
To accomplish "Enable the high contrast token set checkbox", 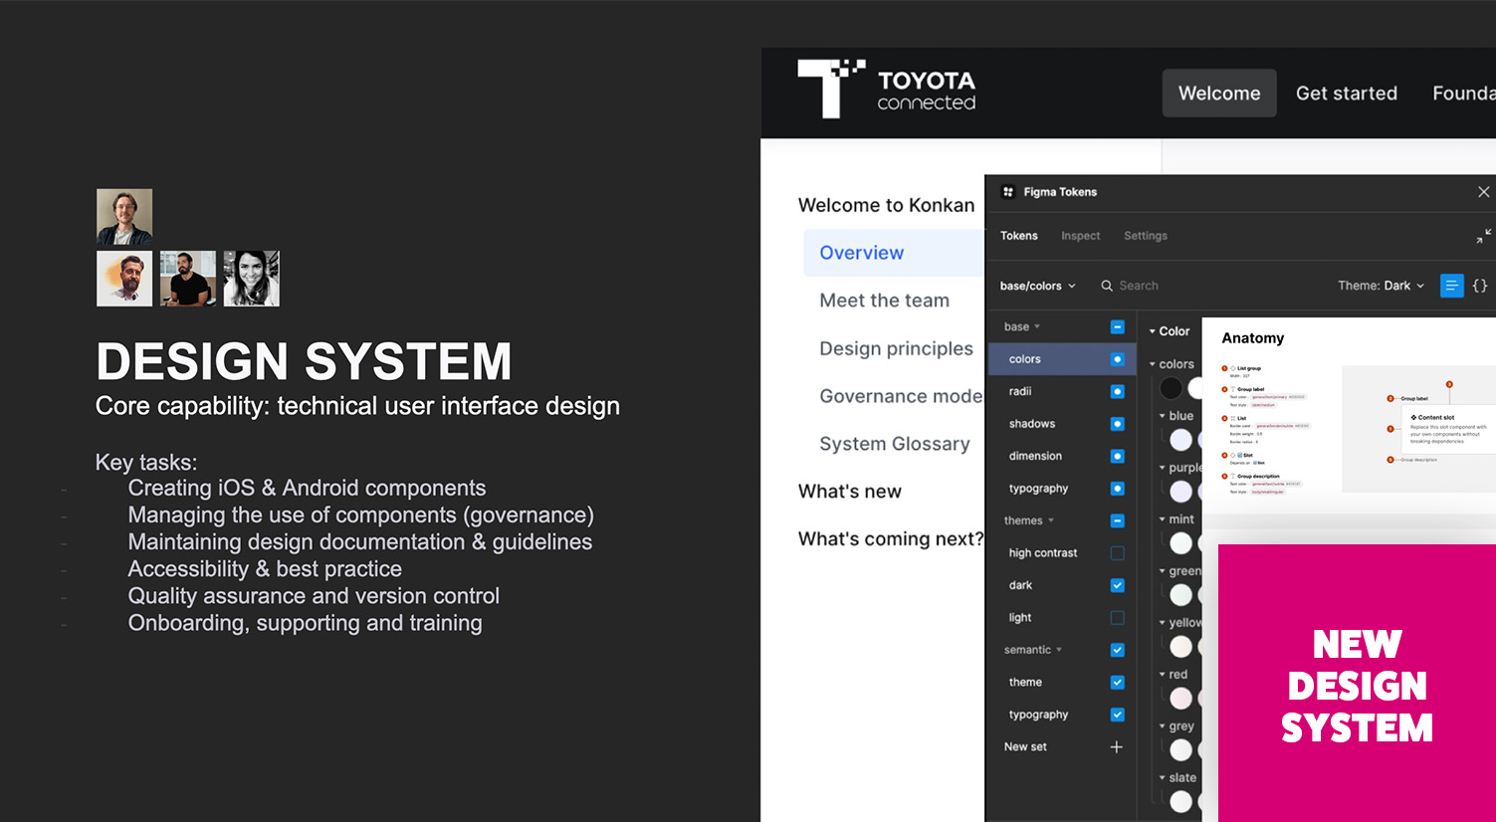I will [1117, 553].
